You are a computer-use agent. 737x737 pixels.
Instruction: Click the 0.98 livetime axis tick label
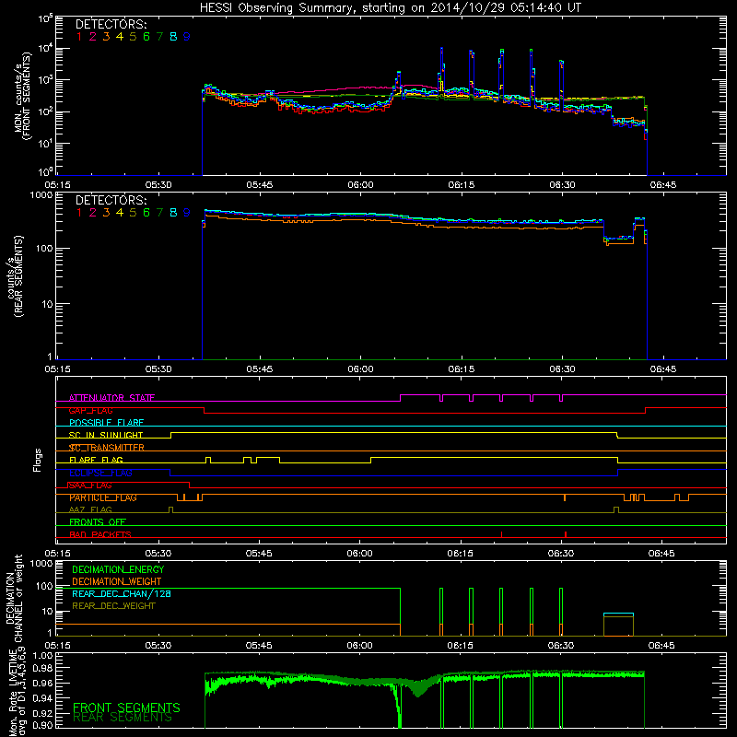43,668
